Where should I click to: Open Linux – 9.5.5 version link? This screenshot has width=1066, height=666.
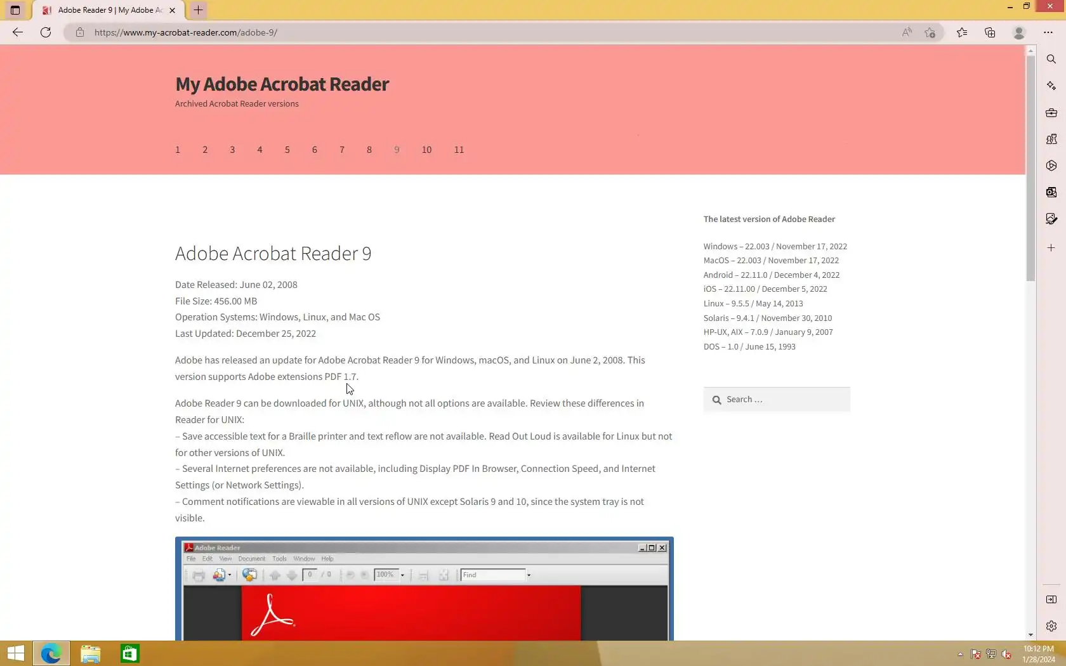[x=753, y=303]
